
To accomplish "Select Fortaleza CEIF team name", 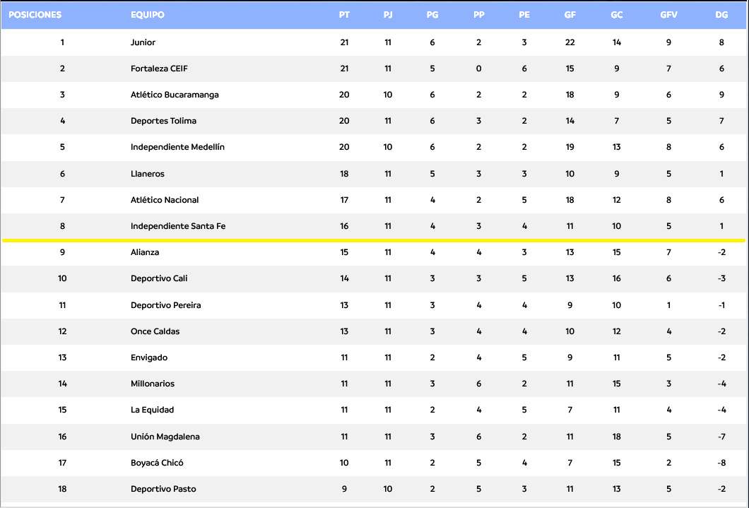I will tap(159, 69).
